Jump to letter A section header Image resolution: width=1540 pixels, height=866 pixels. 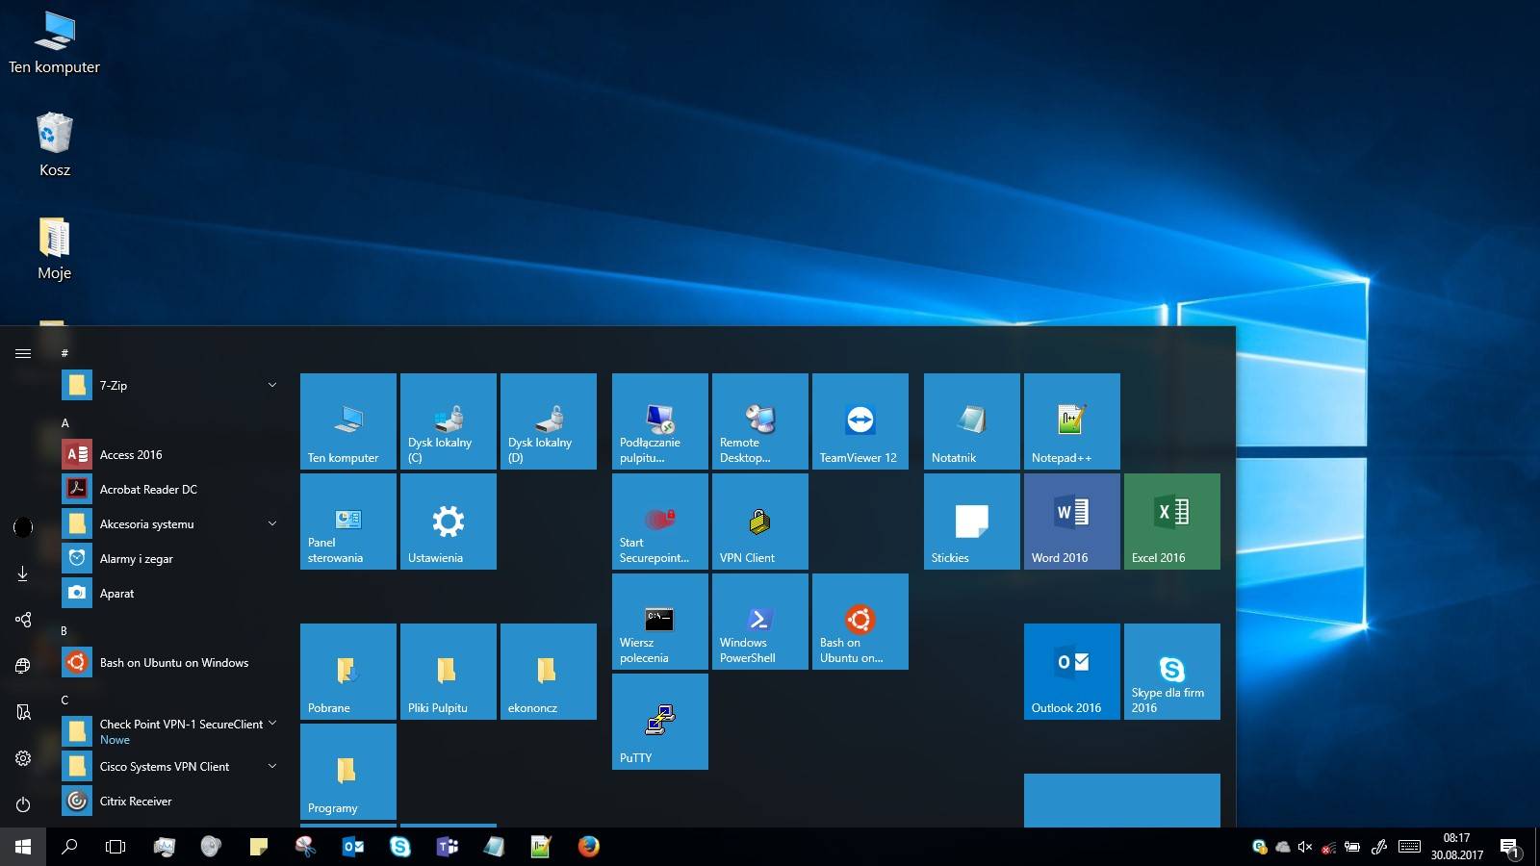pyautogui.click(x=65, y=422)
